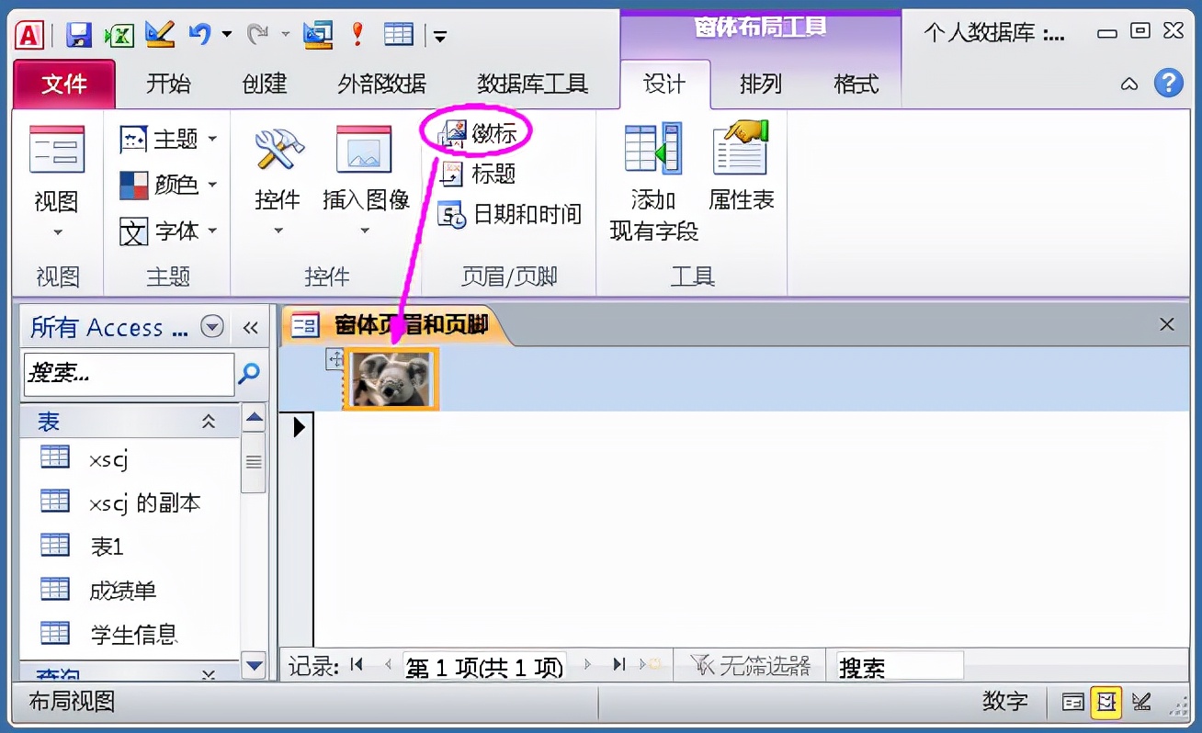Switch to the 排列 ribbon tab

coord(759,84)
